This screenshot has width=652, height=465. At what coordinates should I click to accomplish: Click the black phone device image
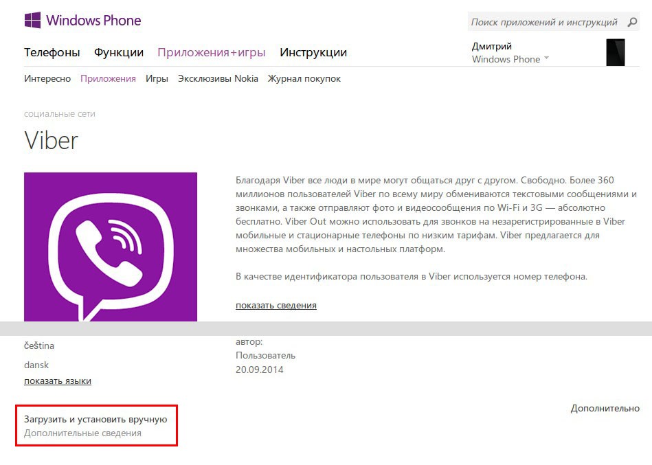point(616,52)
